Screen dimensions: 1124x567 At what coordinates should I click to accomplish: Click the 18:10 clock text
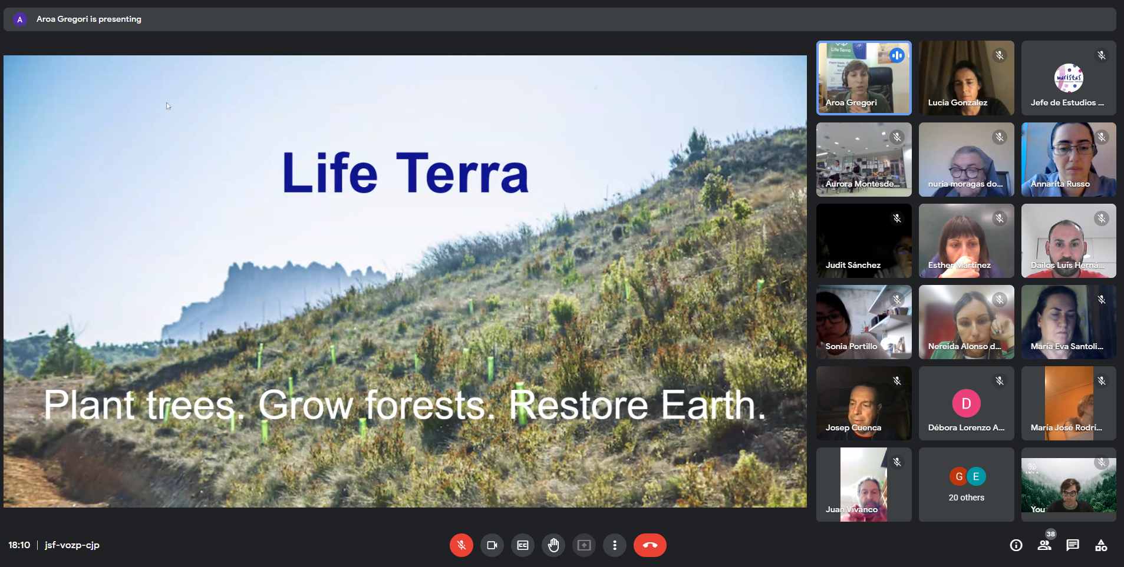19,545
